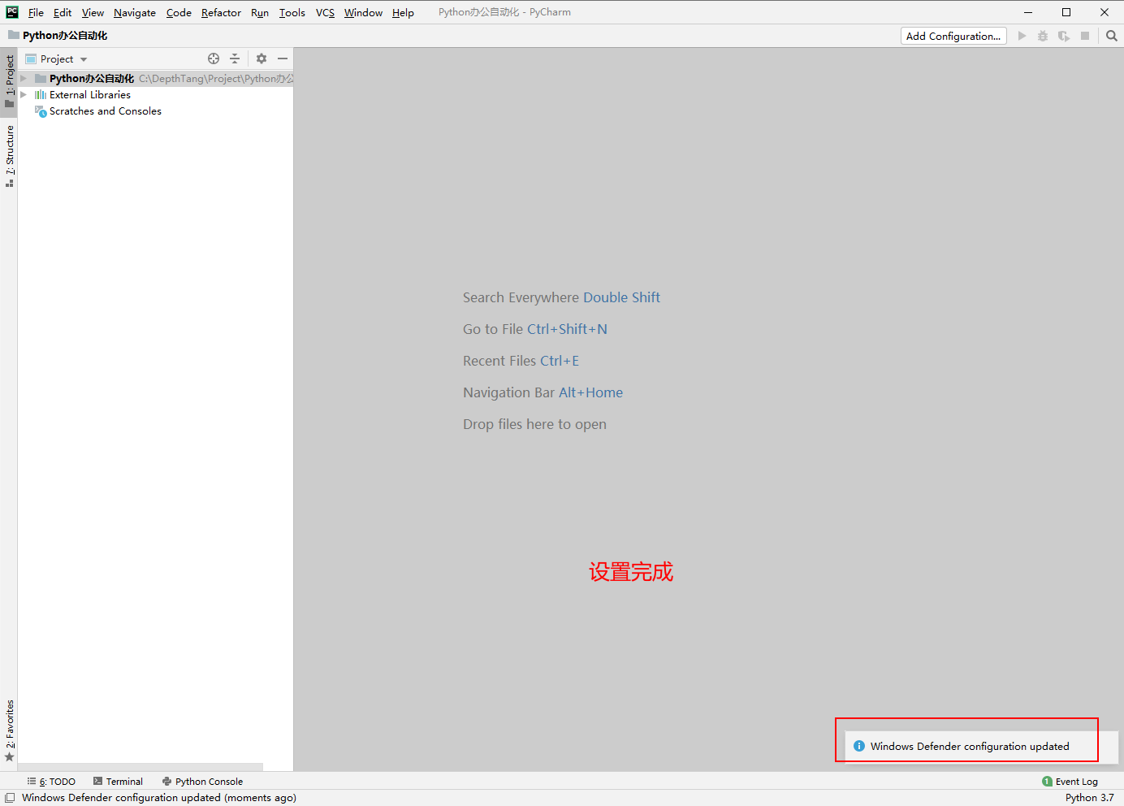Open the Navigate menu
Image resolution: width=1124 pixels, height=806 pixels.
click(135, 12)
